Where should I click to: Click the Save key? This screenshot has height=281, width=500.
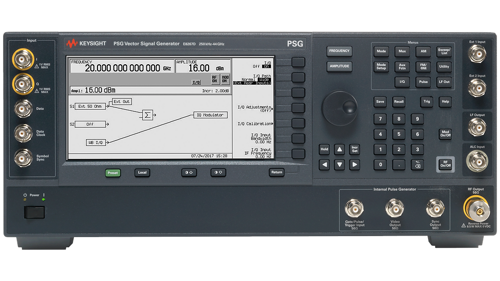click(x=380, y=101)
